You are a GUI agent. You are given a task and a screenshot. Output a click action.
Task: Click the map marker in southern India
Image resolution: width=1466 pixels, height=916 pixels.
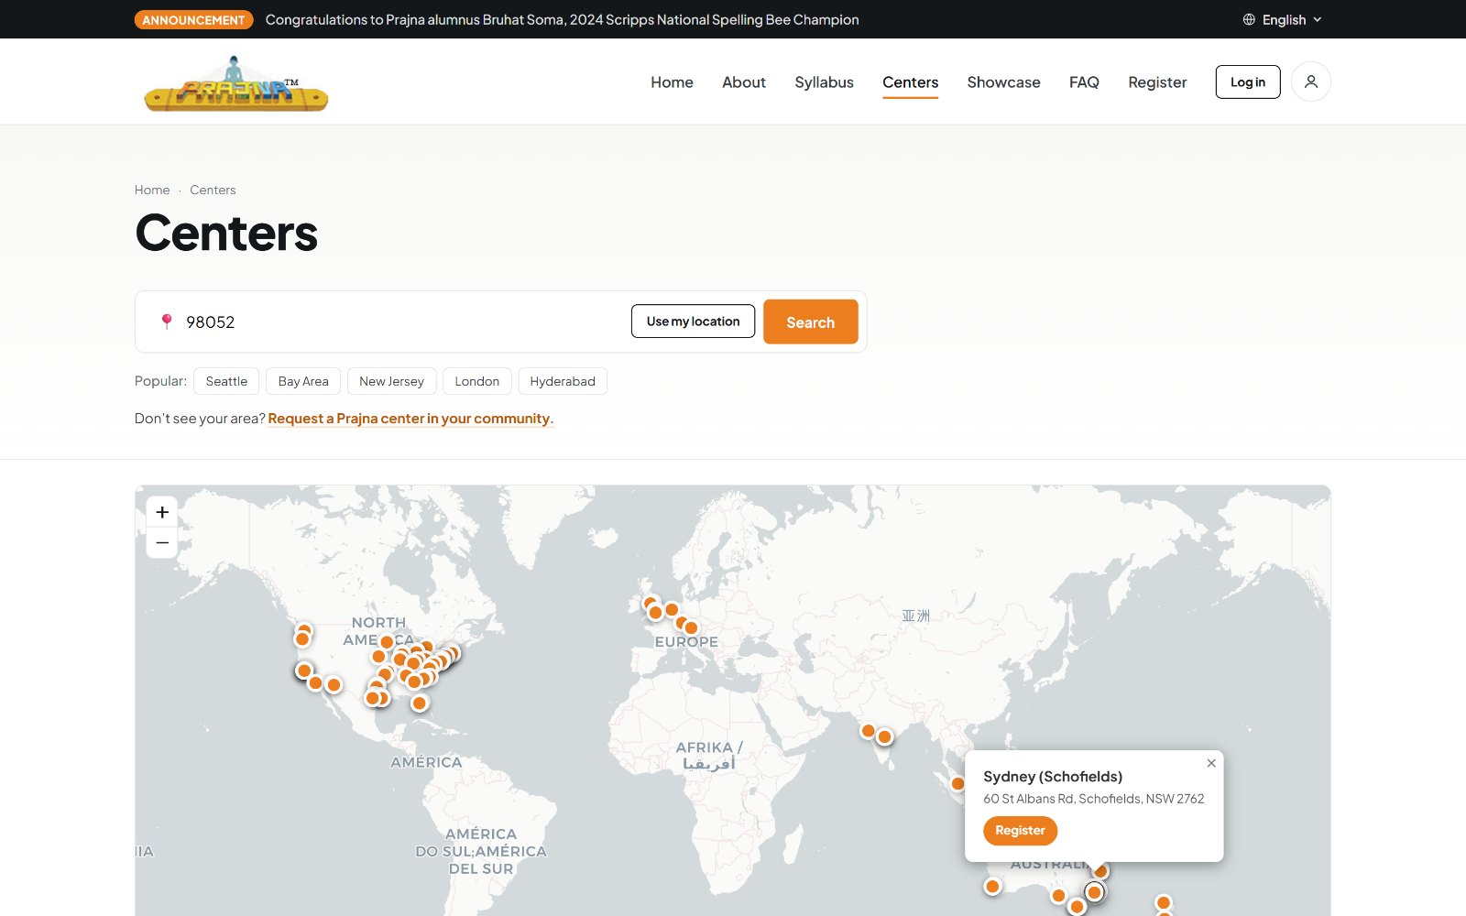884,736
